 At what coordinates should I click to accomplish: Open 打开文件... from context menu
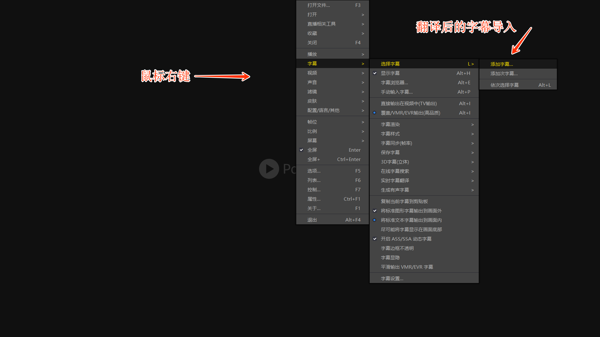(x=318, y=5)
